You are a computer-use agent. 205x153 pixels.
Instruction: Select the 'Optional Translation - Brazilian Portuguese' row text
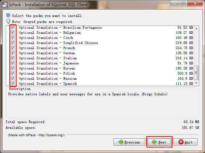click(x=60, y=28)
